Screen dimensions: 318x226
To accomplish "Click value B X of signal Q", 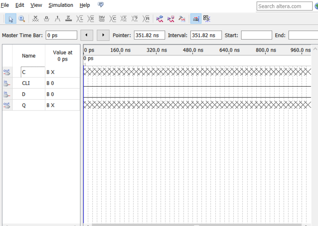I will tap(51, 105).
